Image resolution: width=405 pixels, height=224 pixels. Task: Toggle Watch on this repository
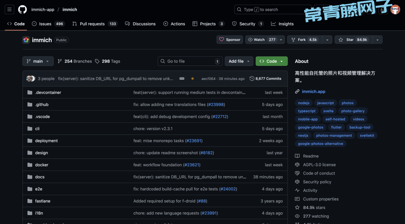[262, 40]
